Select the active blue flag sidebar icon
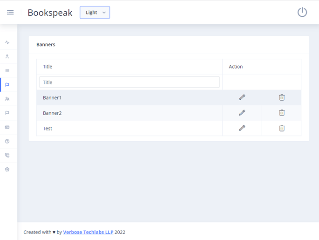Screen dimensions: 319x240 click(7, 85)
